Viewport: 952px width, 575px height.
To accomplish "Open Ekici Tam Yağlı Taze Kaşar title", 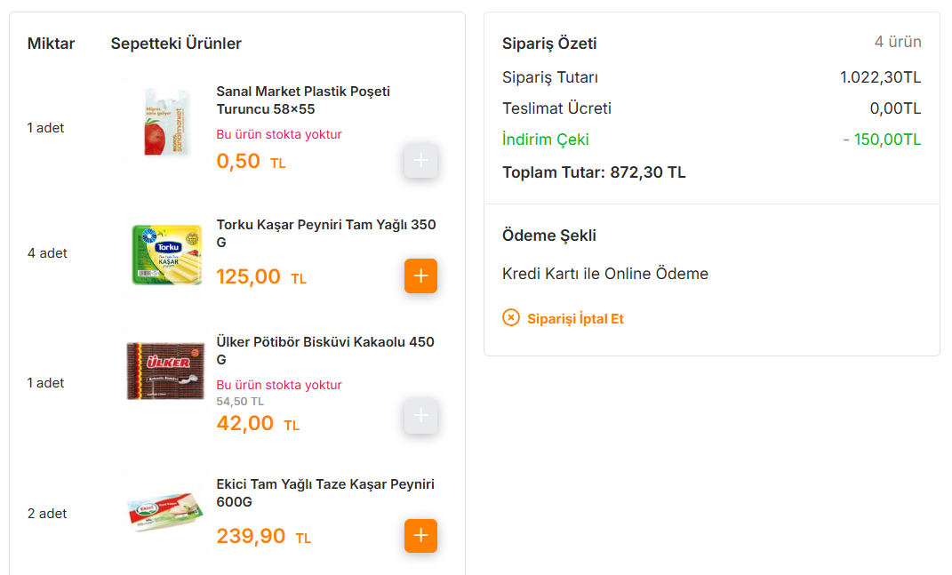I will (x=325, y=492).
